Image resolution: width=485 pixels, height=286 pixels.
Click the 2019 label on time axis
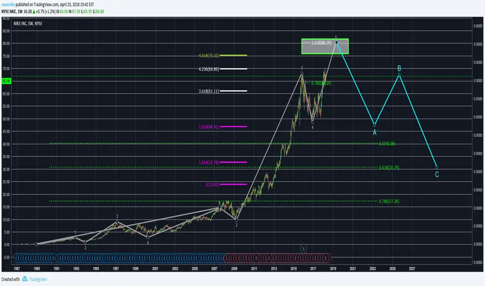coord(333,269)
